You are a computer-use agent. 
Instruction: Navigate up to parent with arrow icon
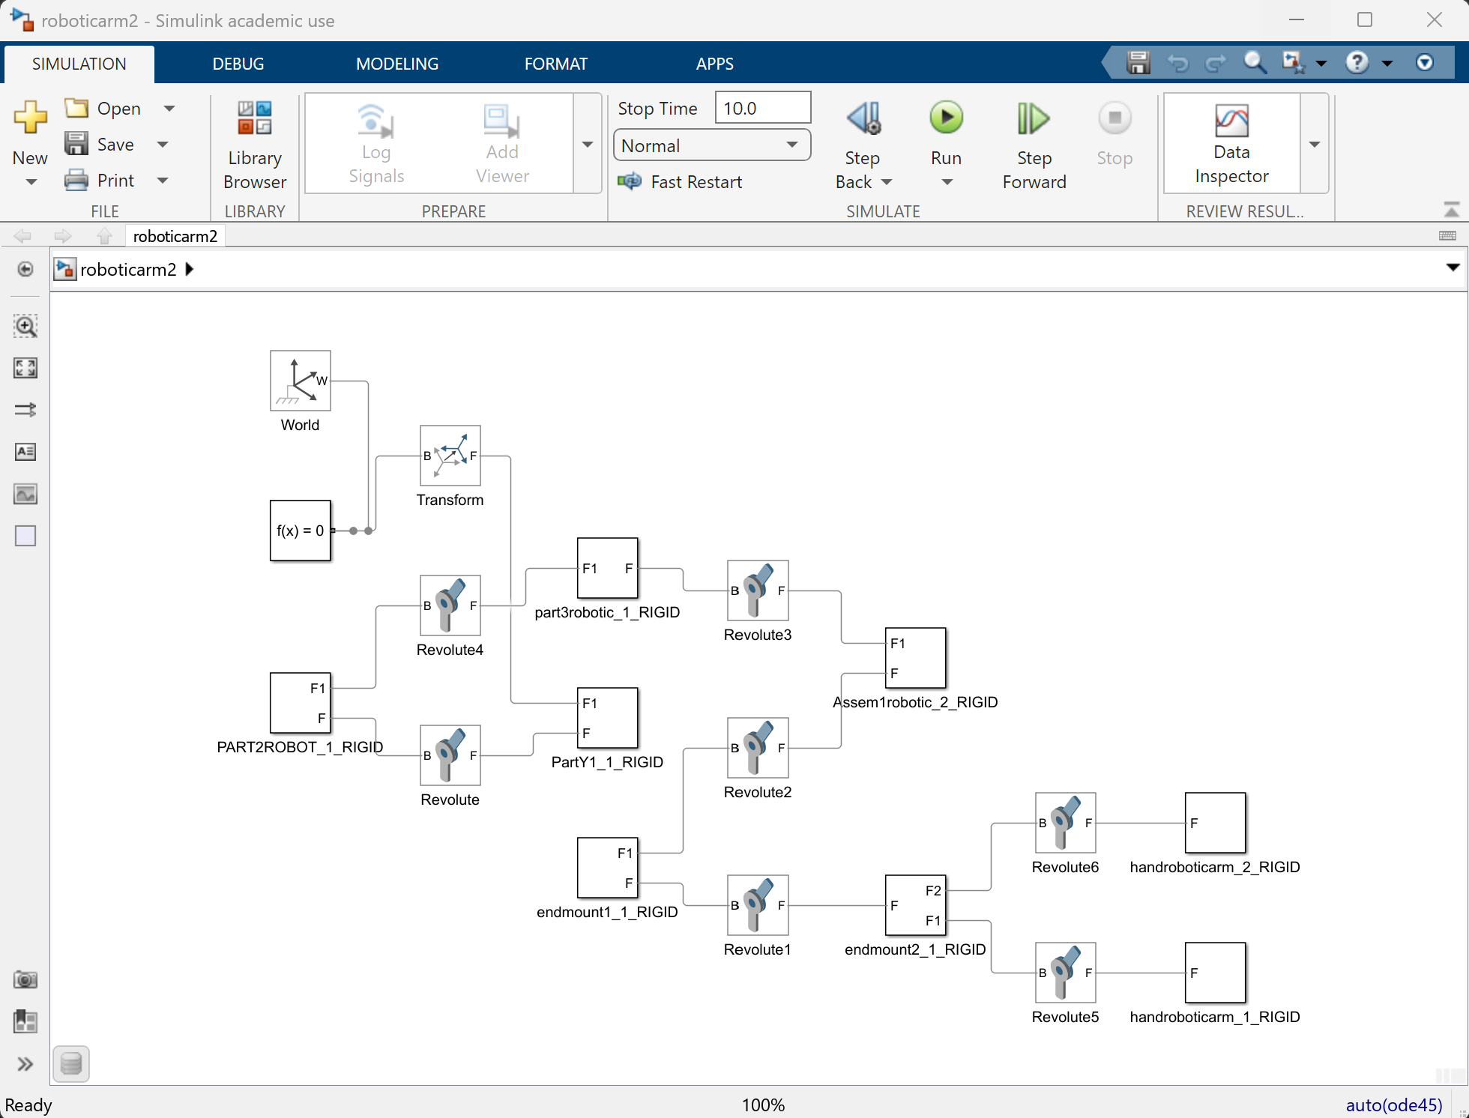tap(104, 236)
